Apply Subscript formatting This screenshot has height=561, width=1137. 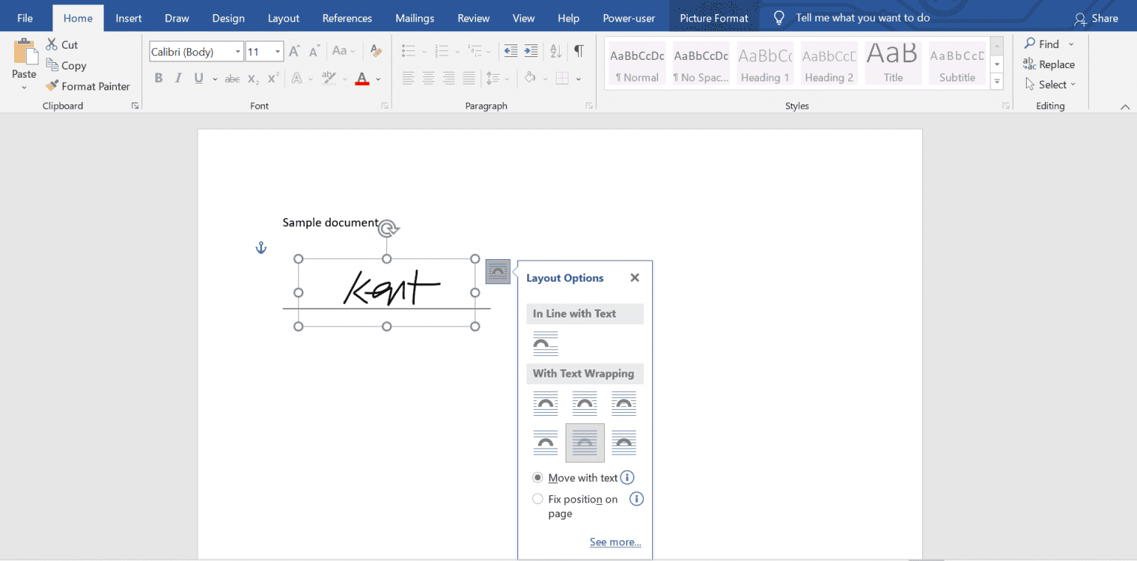pyautogui.click(x=252, y=78)
